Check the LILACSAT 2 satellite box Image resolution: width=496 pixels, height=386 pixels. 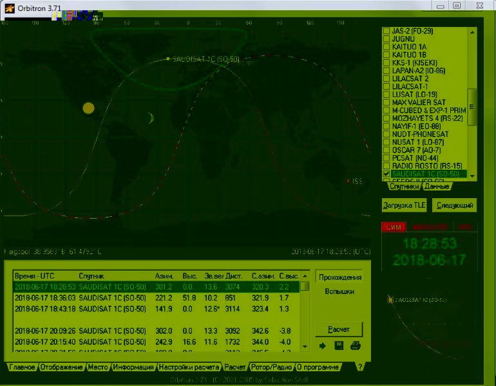click(386, 79)
